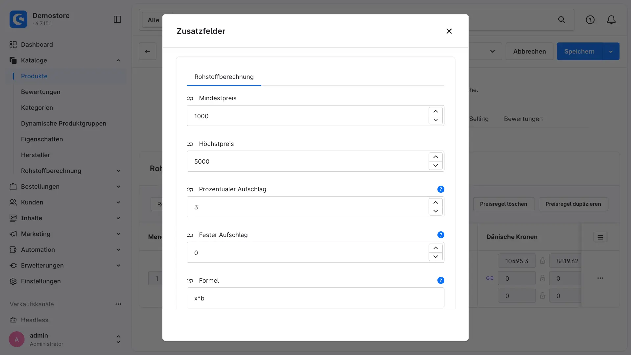
Task: Open the Speichern split-button dropdown arrow
Action: 611,51
